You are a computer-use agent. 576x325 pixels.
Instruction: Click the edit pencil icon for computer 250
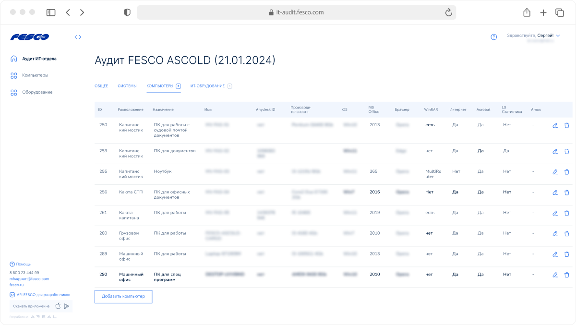click(x=555, y=125)
